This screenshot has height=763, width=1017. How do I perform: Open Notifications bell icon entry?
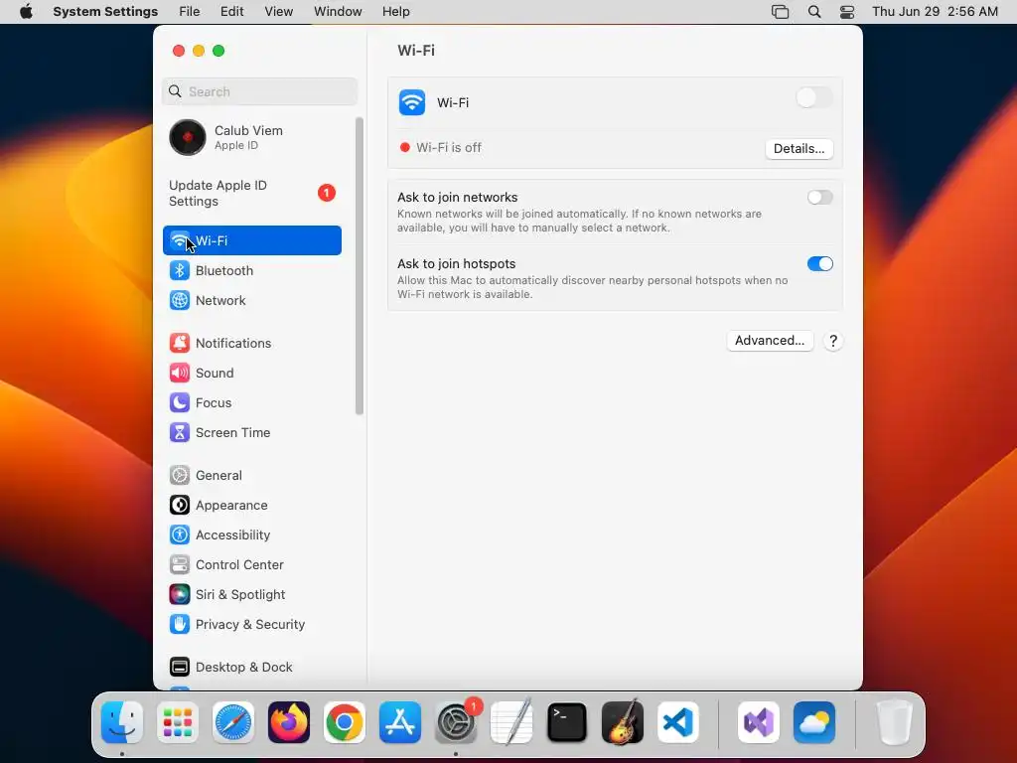pos(180,343)
